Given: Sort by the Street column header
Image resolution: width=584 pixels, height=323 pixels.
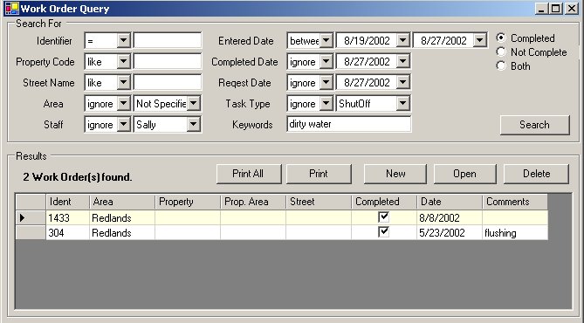Looking at the screenshot, I should point(319,202).
